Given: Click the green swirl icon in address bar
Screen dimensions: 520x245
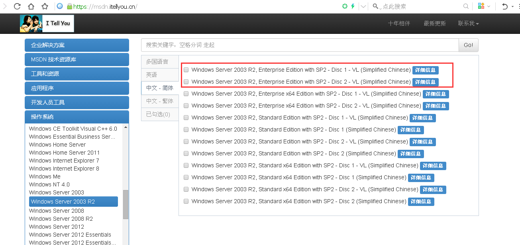Looking at the screenshot, I should click(x=345, y=6).
